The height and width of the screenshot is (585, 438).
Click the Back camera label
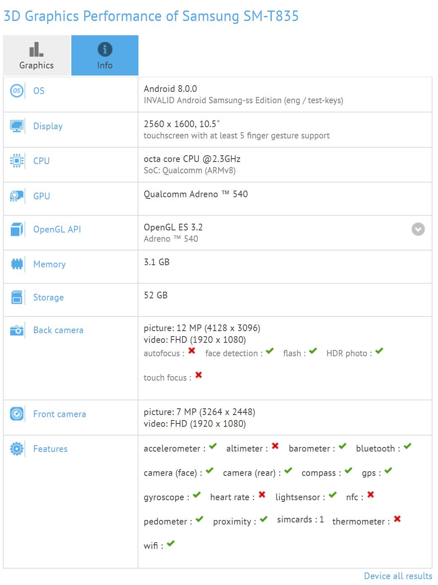[58, 330]
